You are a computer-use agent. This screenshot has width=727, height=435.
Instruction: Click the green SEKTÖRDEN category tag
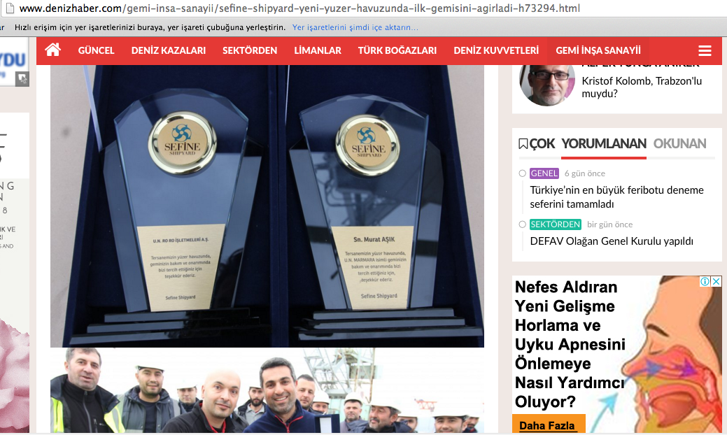click(x=555, y=224)
